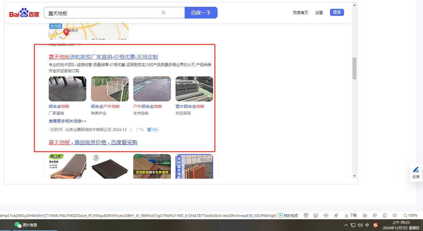Screen dimensions: 423x231
Task: Click the vertical scrollbar thumb
Action: pyautogui.click(x=354, y=68)
